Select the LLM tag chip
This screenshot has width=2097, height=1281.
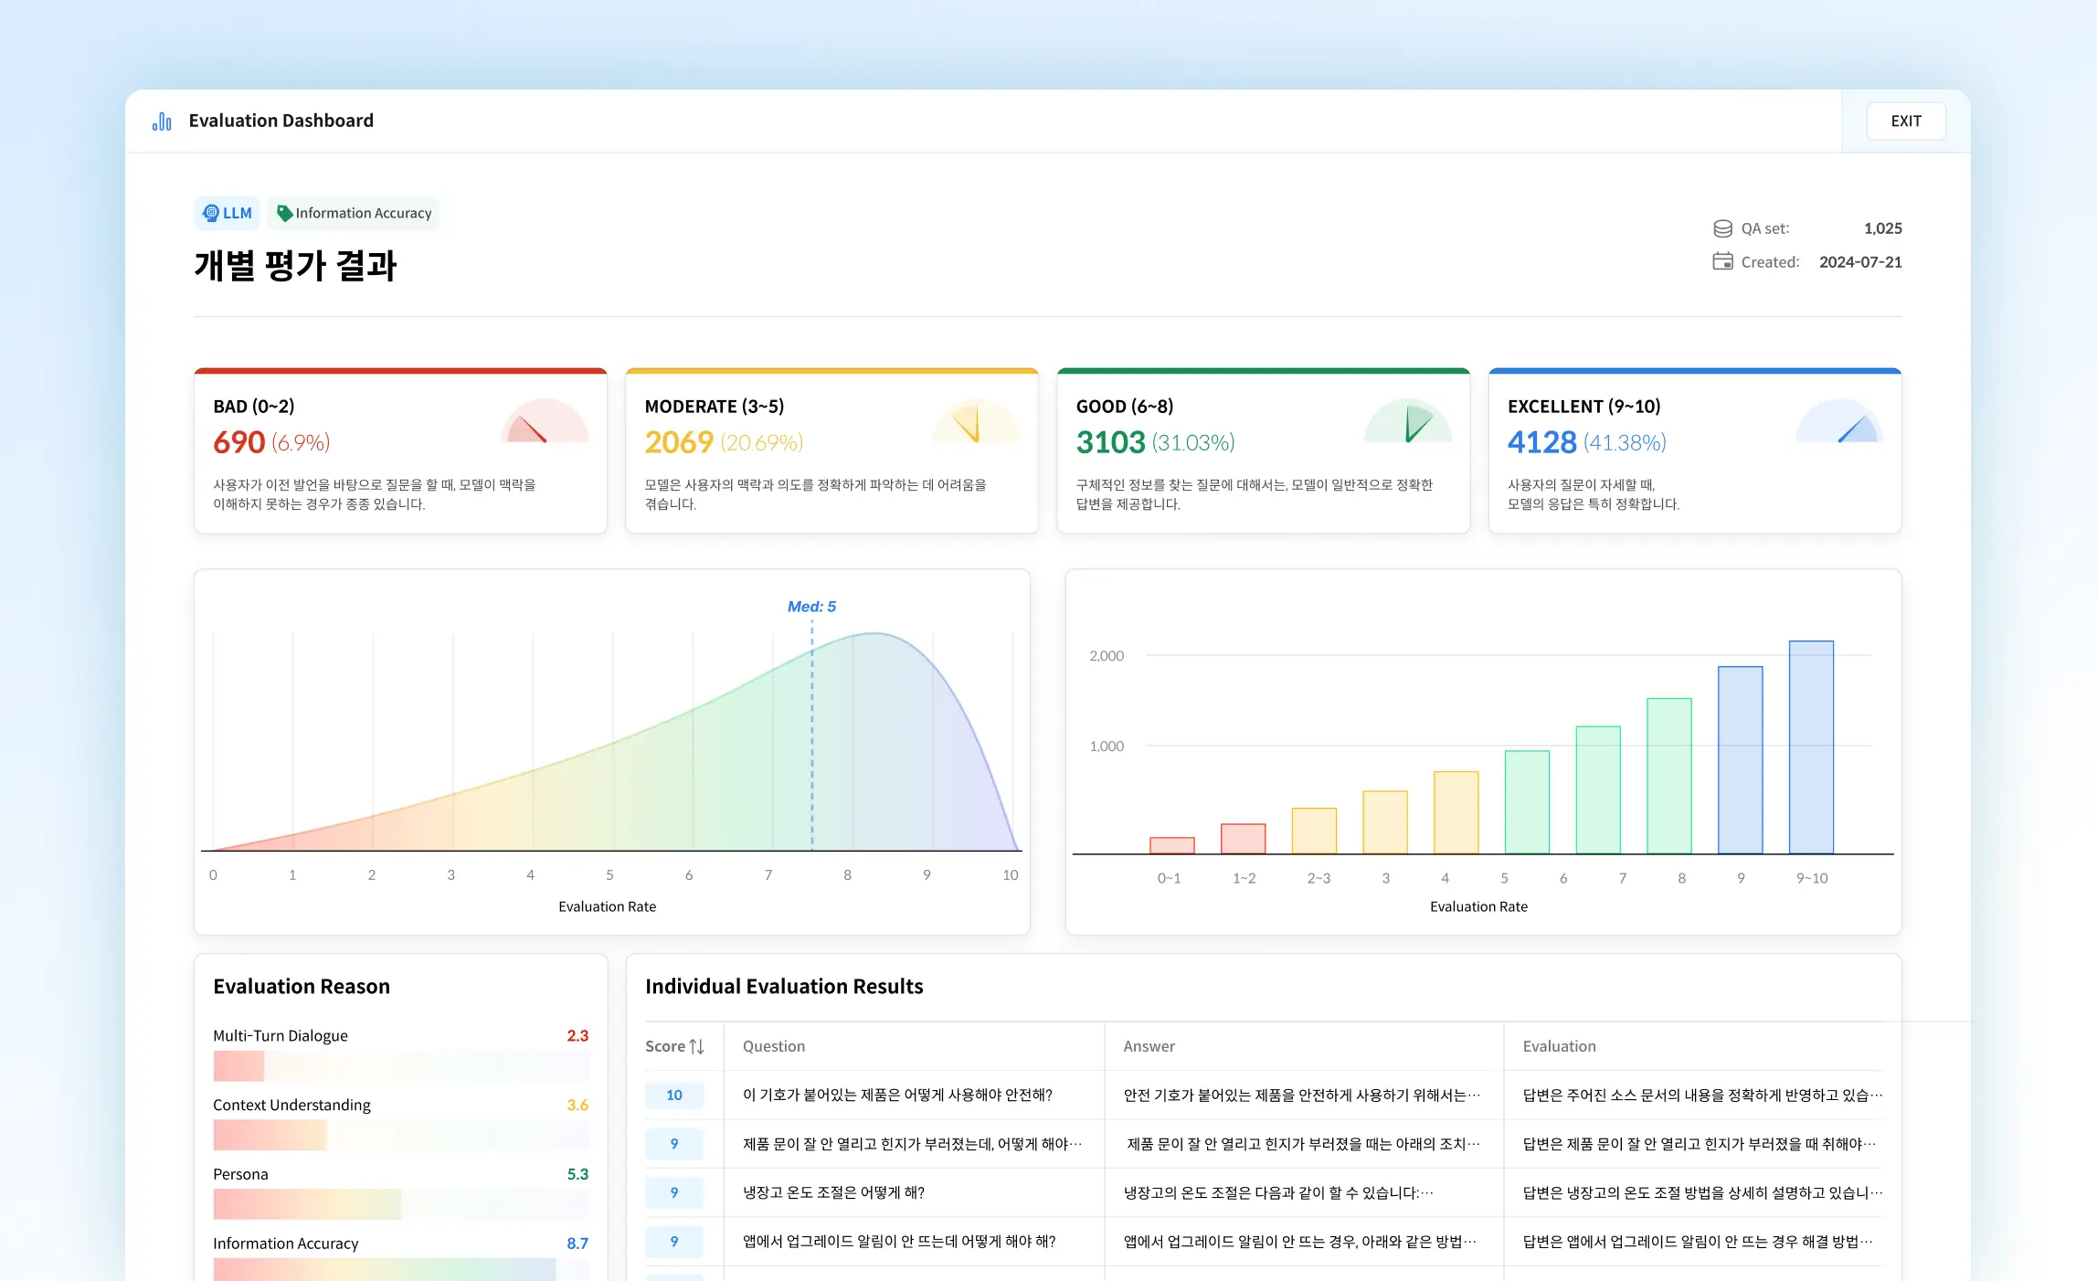[227, 213]
